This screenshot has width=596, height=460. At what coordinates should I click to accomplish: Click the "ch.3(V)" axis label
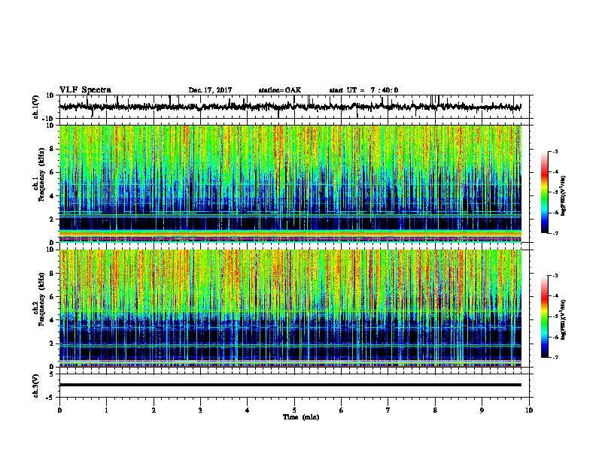[x=36, y=386]
